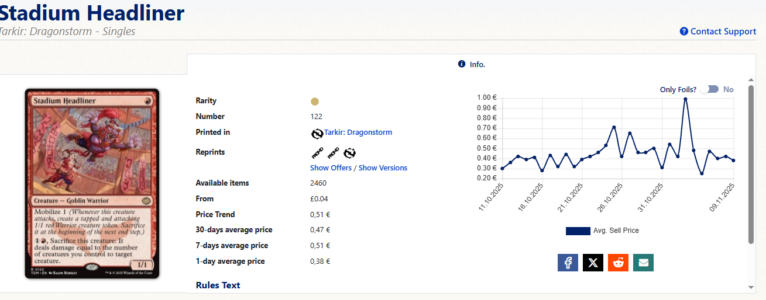Viewport: 766px width, 300px height.
Task: Click the Price Trend row's 0,51 € value
Action: [320, 215]
